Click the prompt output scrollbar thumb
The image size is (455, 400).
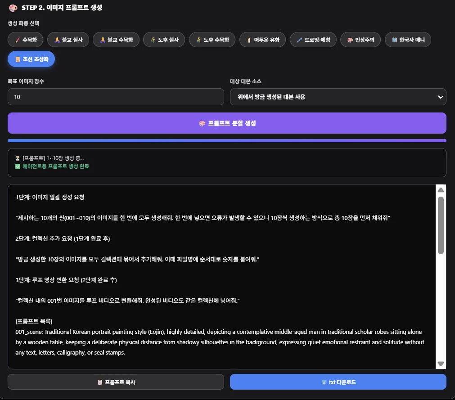click(441, 225)
